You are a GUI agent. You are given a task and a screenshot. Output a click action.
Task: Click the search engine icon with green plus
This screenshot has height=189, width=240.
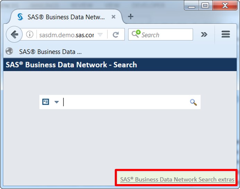pos(136,34)
